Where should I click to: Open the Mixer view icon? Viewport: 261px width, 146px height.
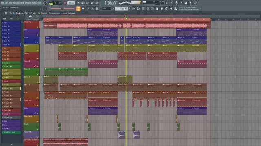click(x=148, y=9)
